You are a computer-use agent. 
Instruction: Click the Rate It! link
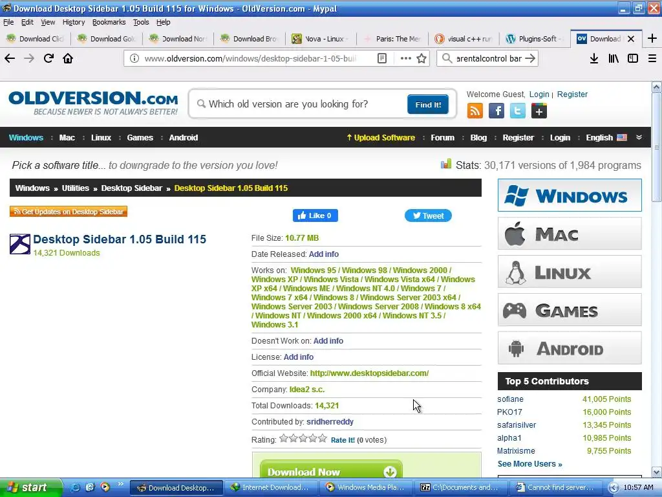pos(343,440)
